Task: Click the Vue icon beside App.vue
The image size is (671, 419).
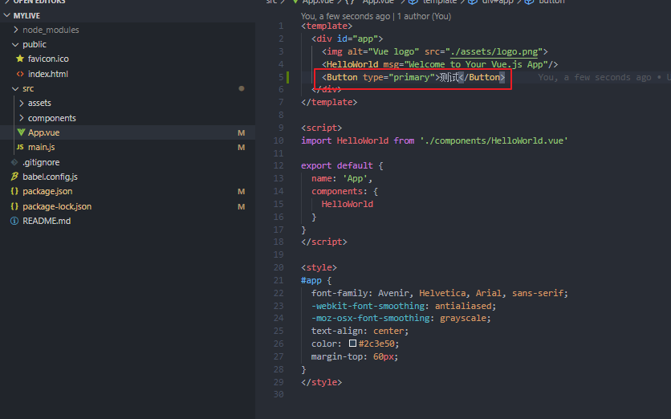Action: coord(21,132)
